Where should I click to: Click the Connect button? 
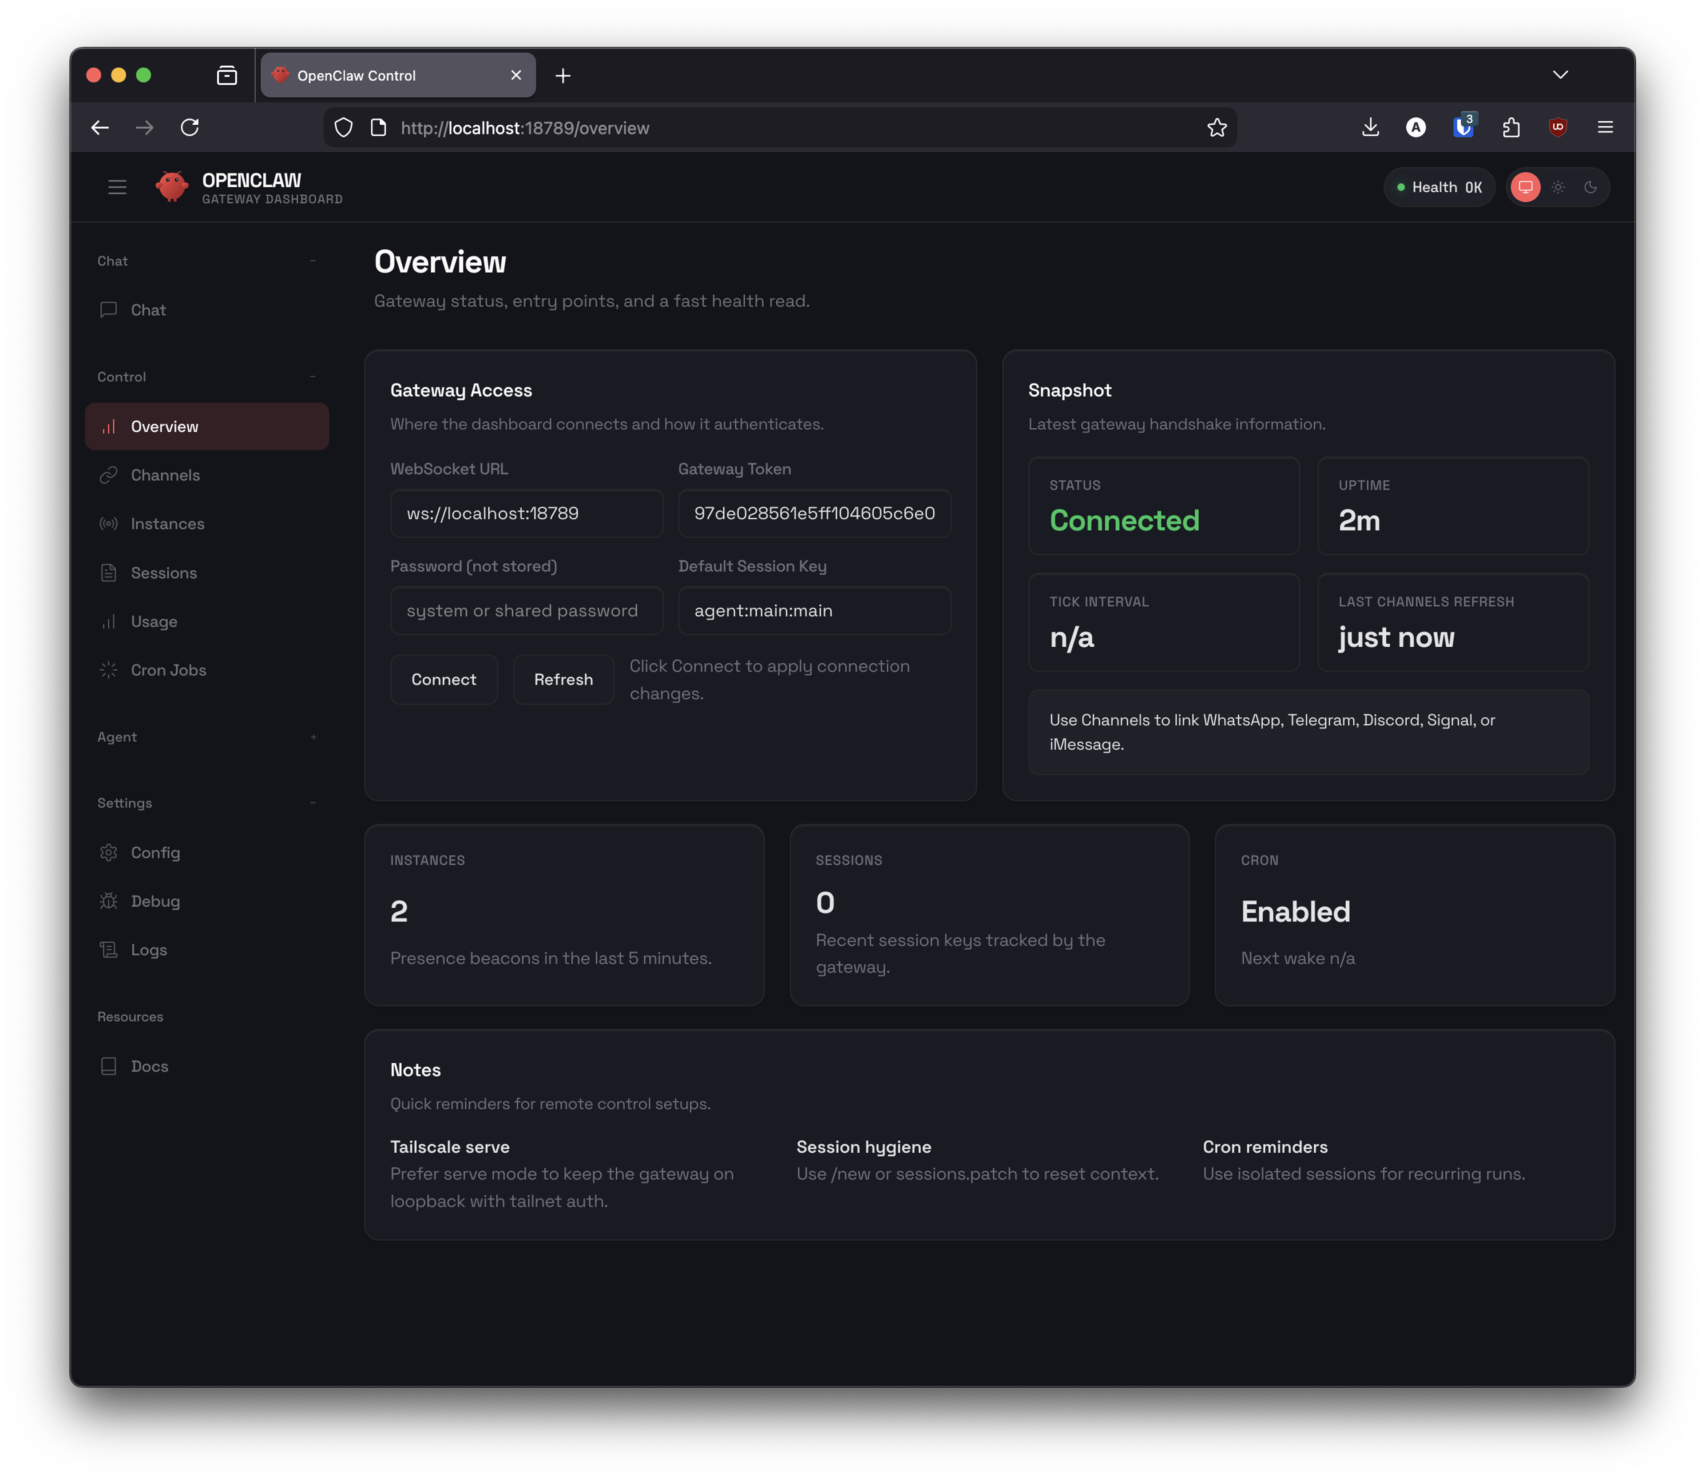444,679
